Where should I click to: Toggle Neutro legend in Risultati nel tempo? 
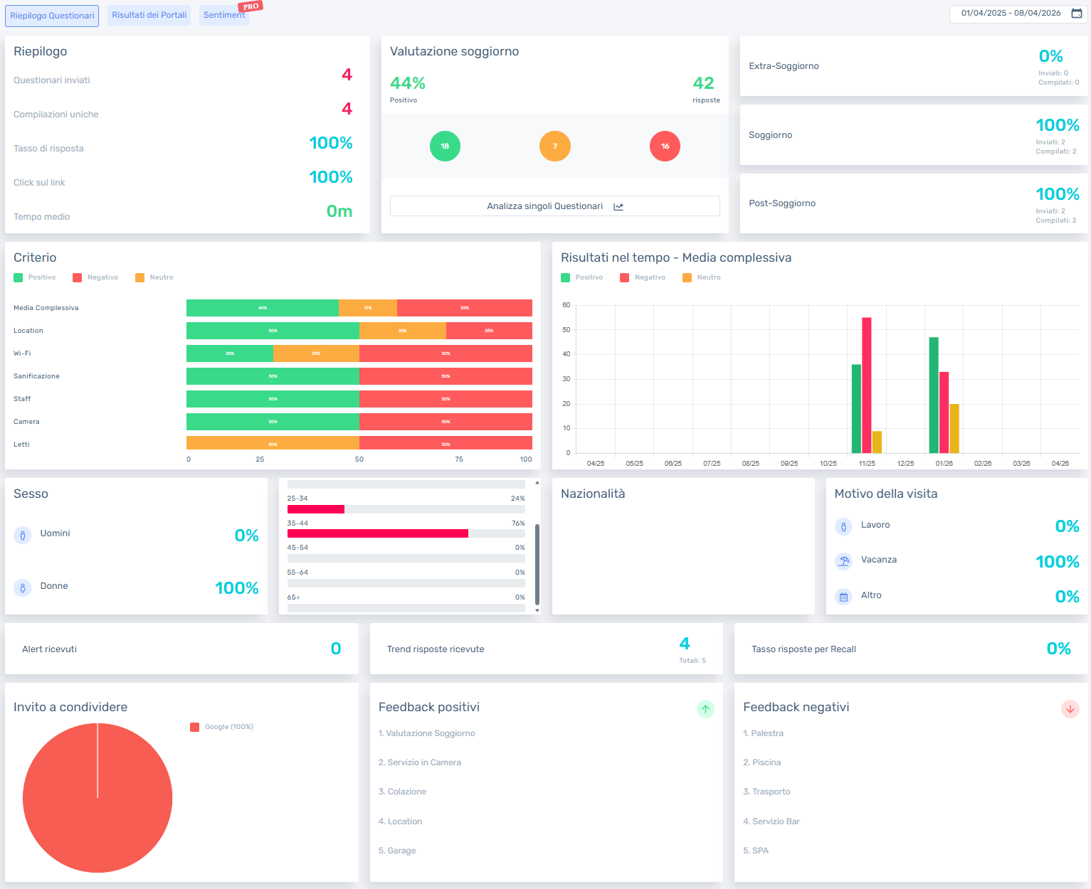[x=702, y=277]
